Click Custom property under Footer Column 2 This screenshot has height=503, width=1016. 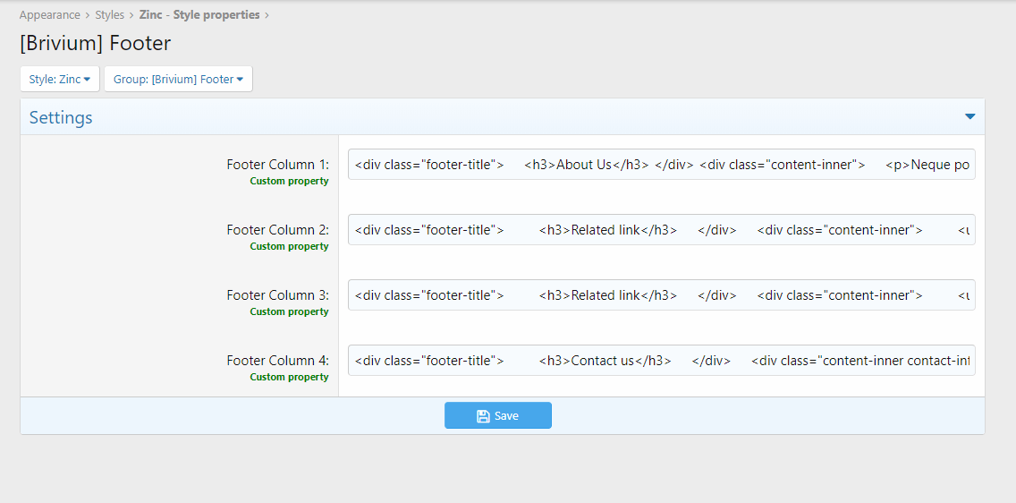(x=289, y=246)
